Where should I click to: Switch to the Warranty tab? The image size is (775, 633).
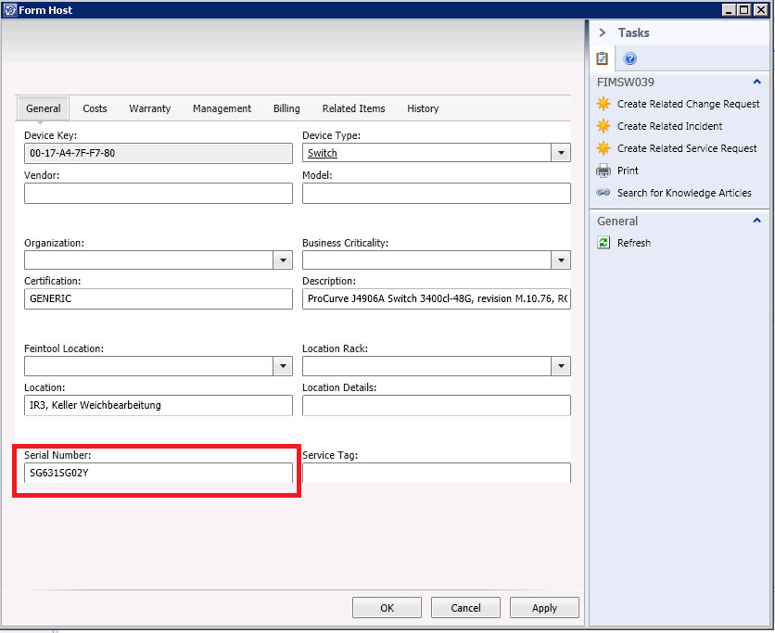pyautogui.click(x=150, y=108)
